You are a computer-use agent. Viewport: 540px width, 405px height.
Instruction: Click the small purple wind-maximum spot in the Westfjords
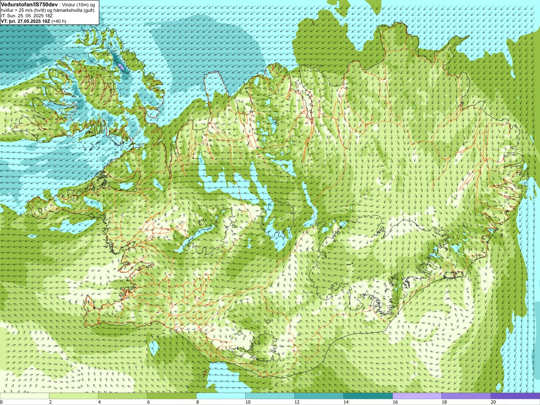pos(121,67)
